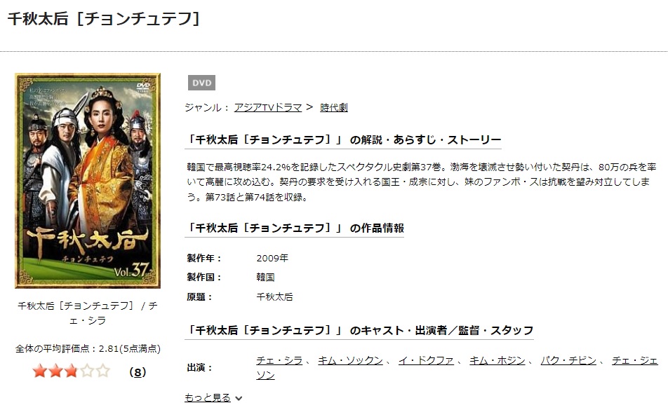668x410 pixels.
Task: Open the 時代劇 genre link
Action: coord(333,108)
